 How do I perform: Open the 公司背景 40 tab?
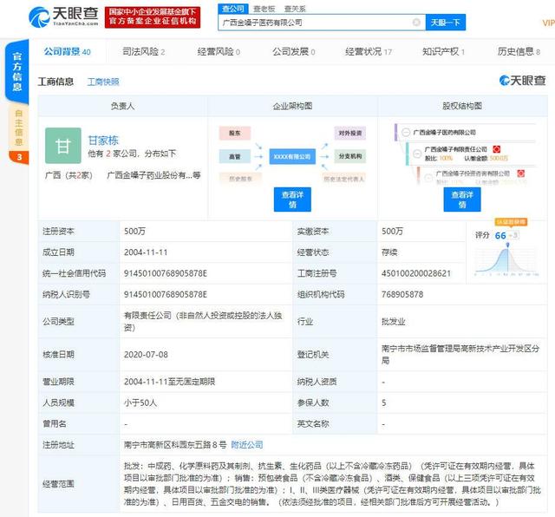point(68,52)
